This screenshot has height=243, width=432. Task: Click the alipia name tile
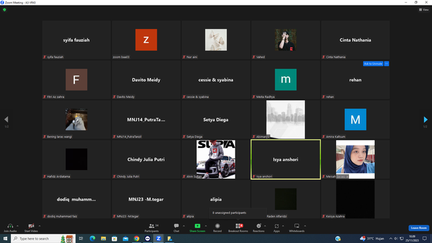point(216,199)
